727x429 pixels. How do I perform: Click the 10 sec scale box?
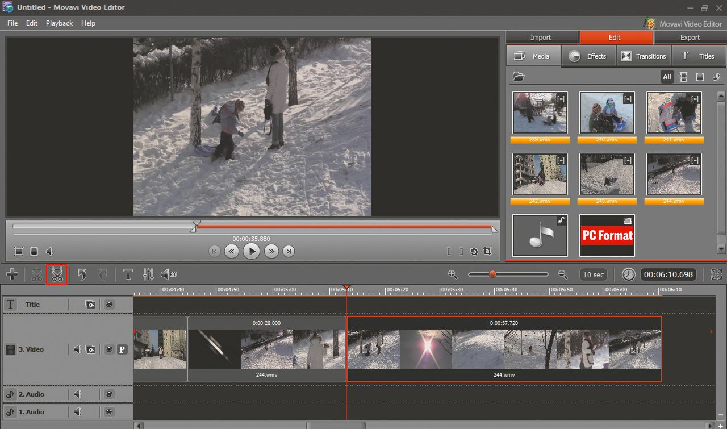coord(594,274)
